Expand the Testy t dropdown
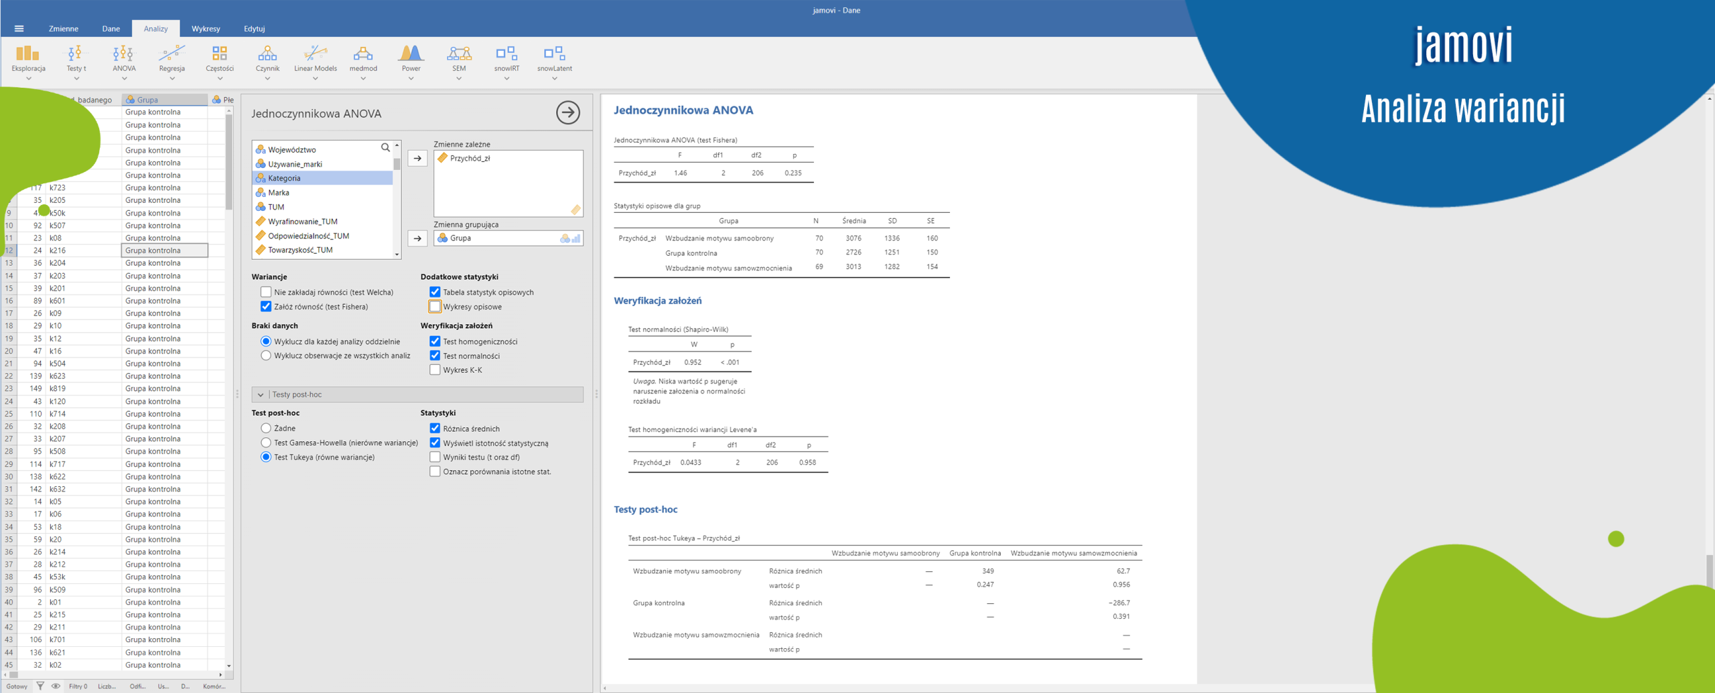 click(76, 78)
